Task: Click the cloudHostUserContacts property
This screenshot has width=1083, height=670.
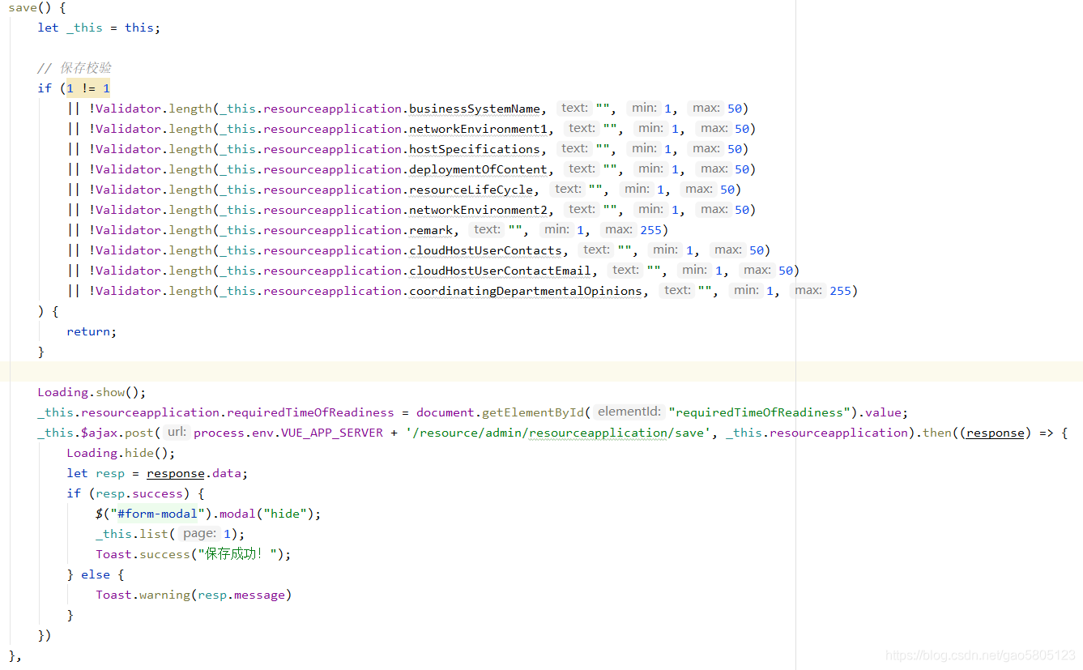Action: (x=485, y=250)
